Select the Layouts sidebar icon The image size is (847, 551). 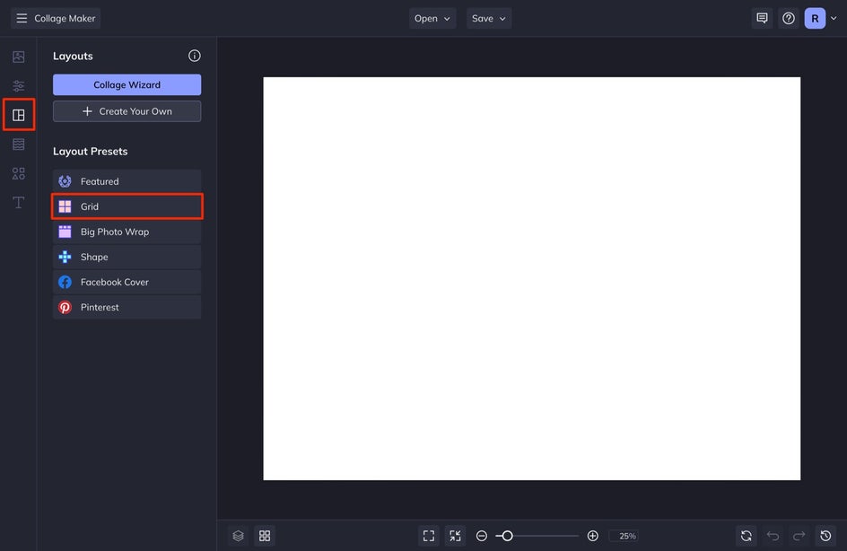click(18, 115)
